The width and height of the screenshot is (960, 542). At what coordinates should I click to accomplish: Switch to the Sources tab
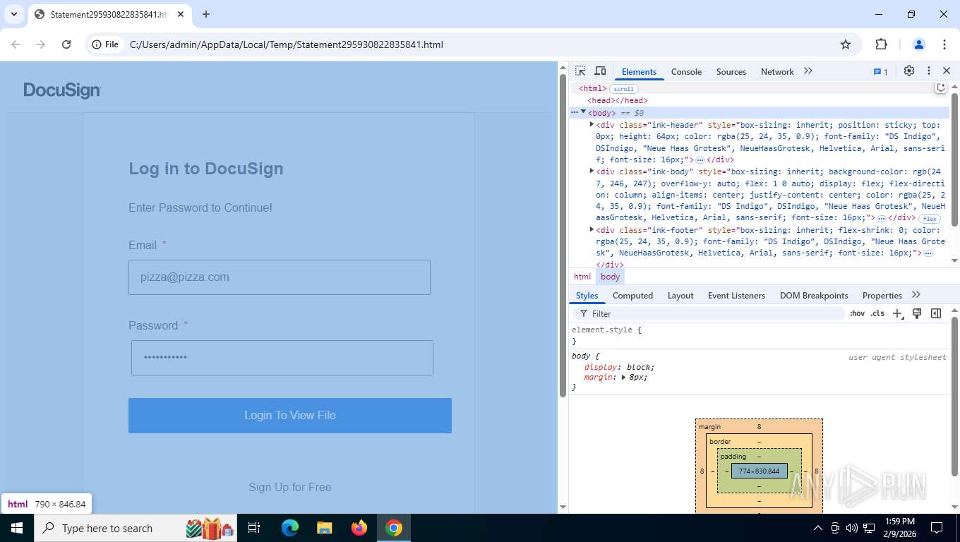731,72
